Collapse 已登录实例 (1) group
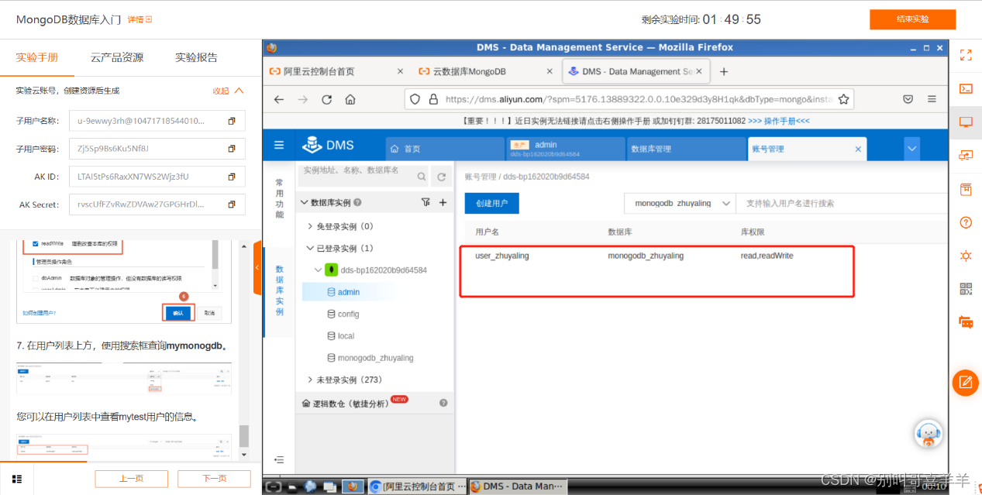This screenshot has height=495, width=982. coord(311,249)
